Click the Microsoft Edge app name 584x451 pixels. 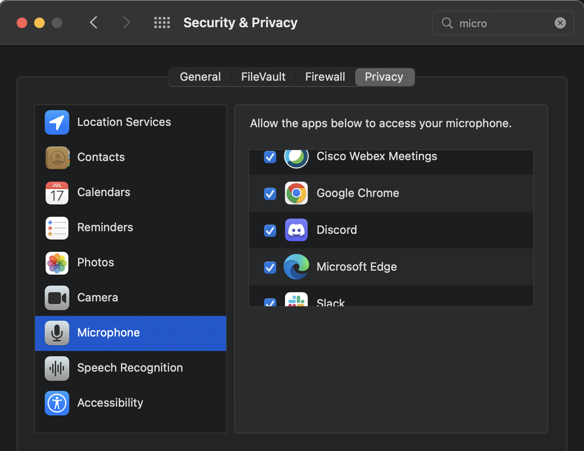pos(356,267)
